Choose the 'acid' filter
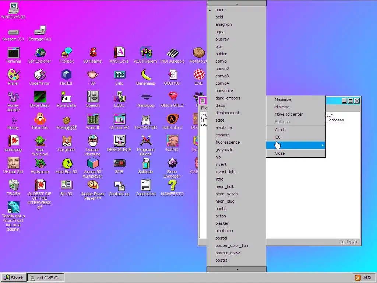 236,17
